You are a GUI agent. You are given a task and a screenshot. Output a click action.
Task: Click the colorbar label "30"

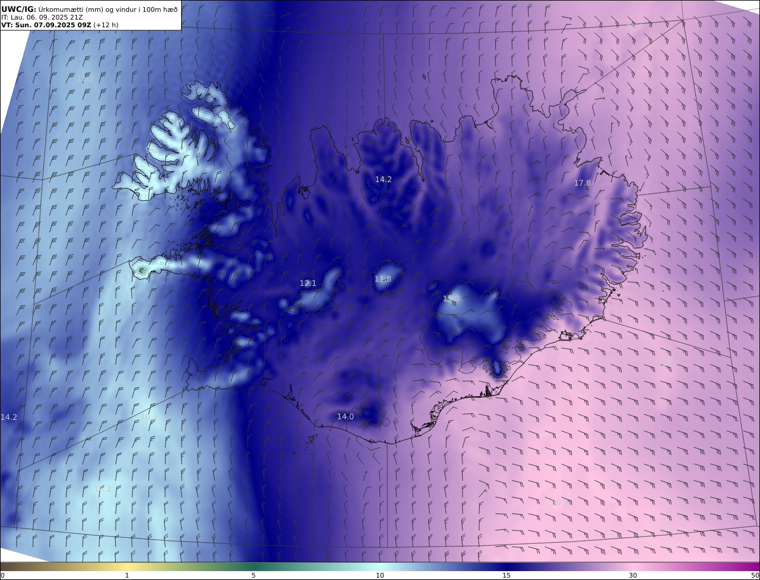[633, 575]
